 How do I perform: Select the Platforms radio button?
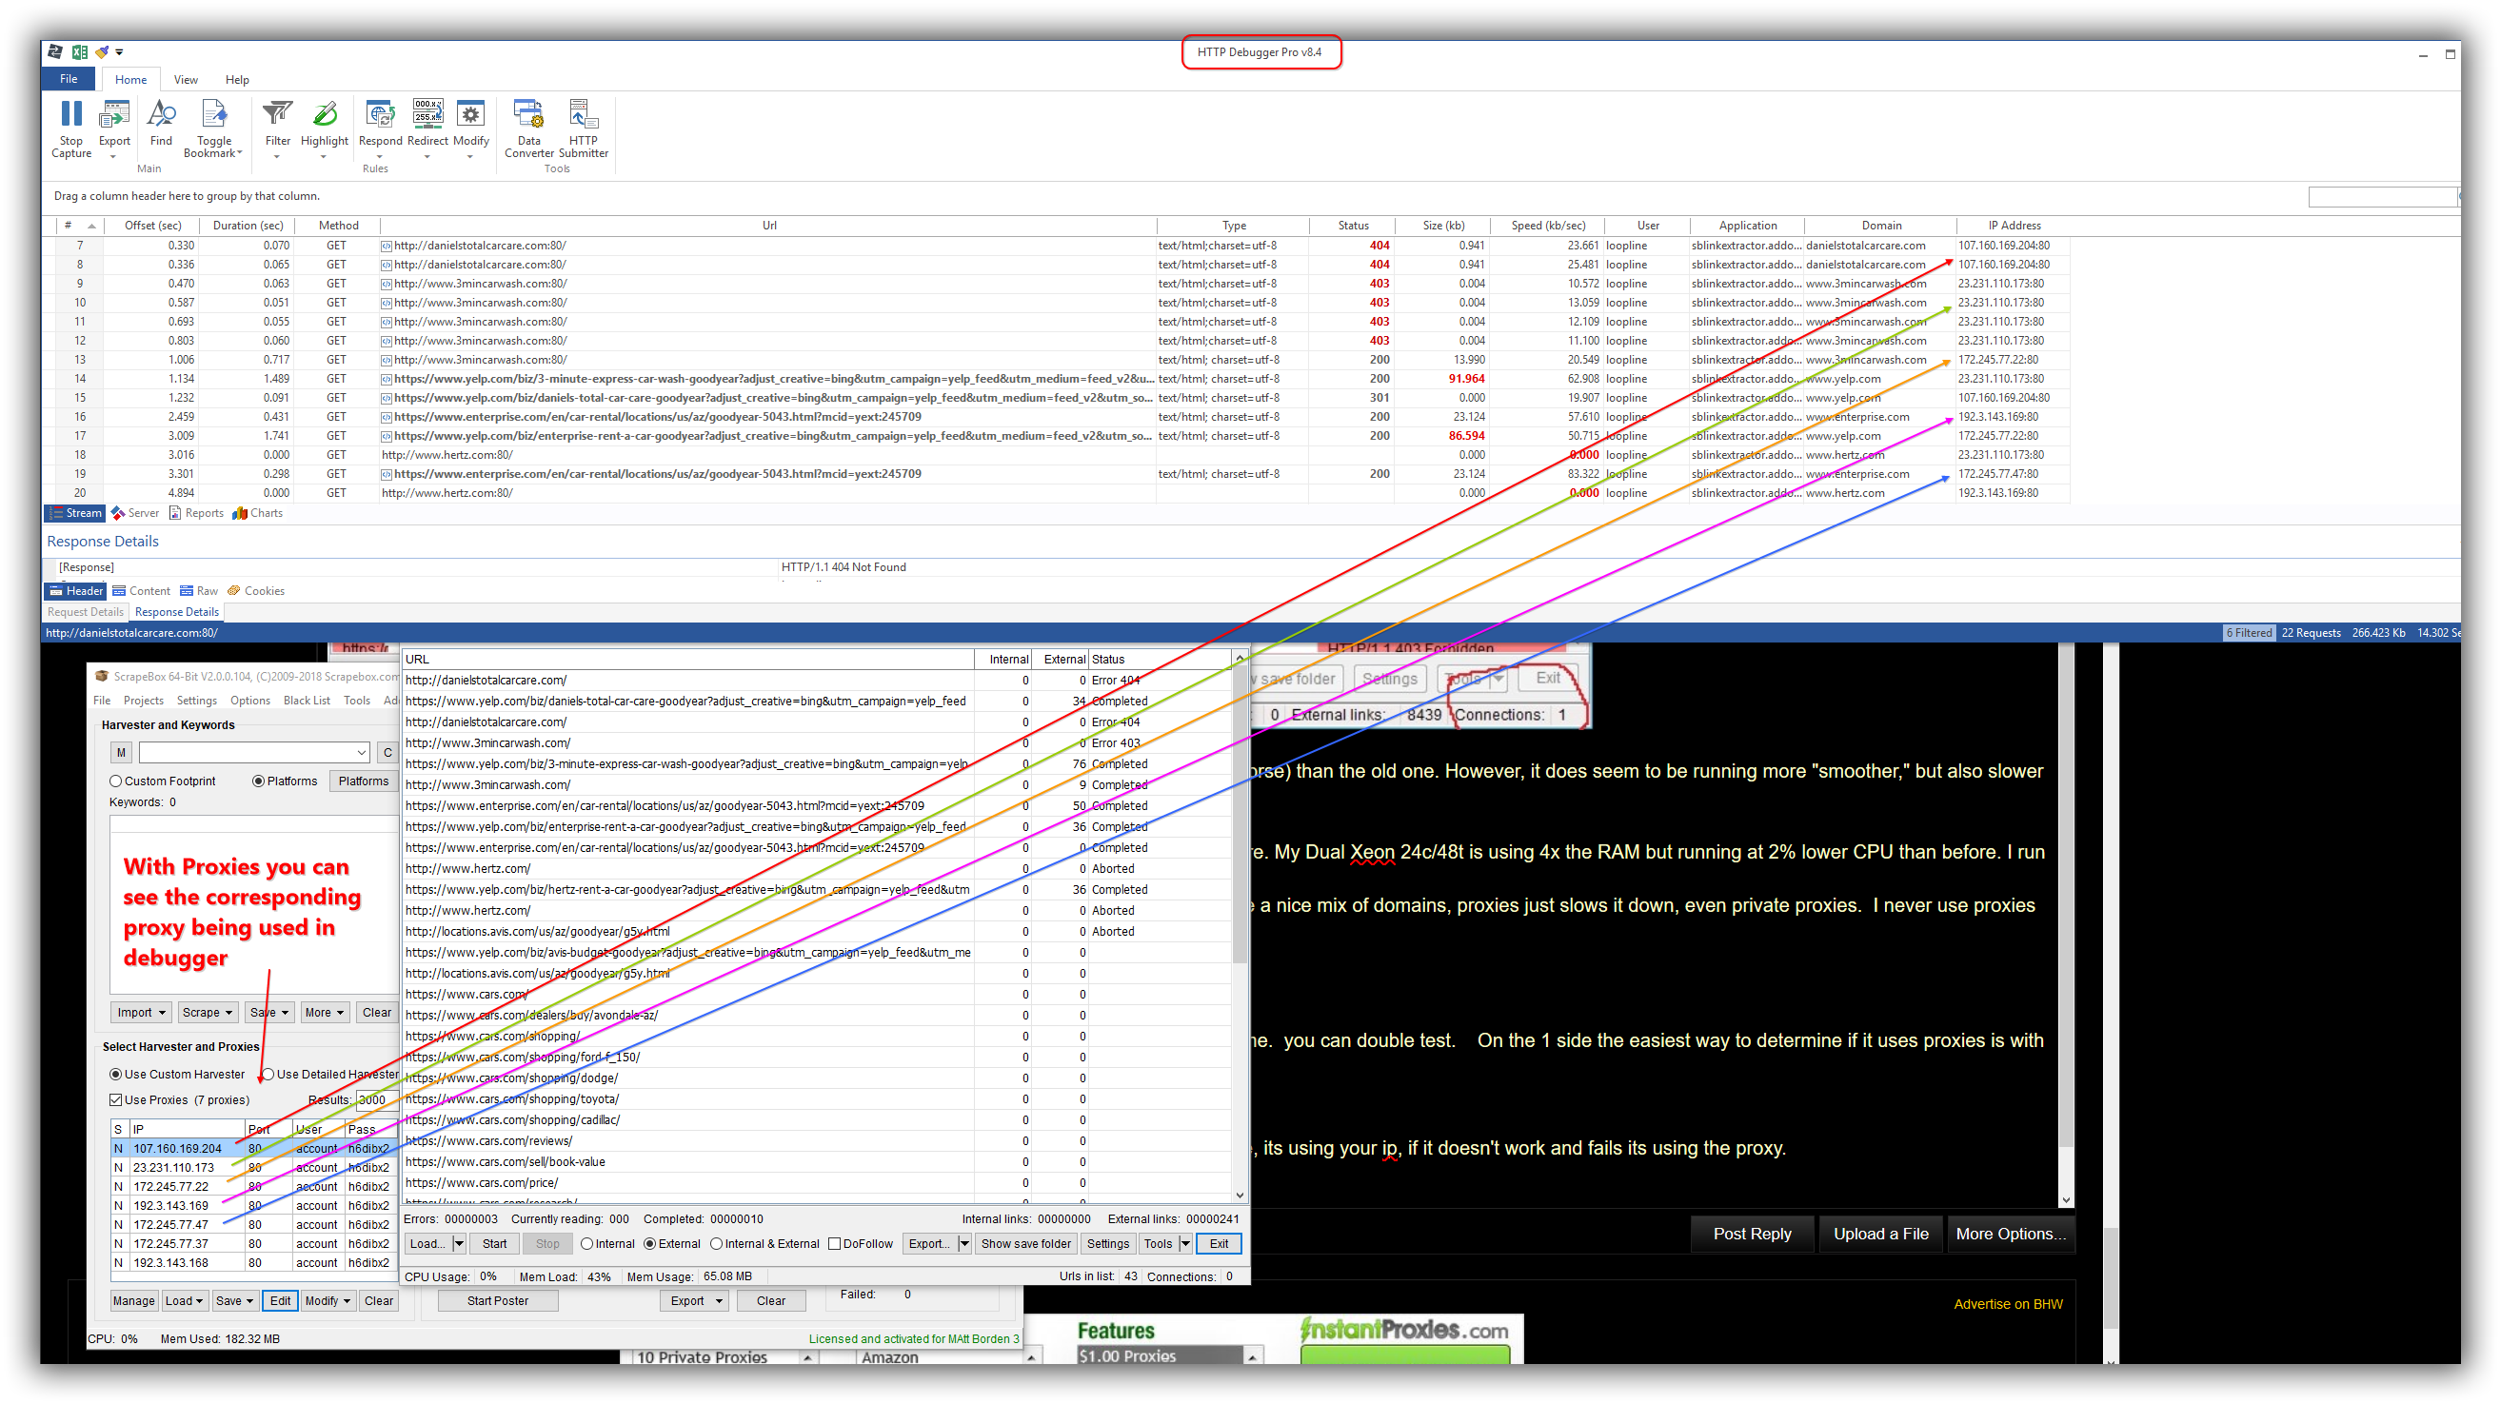coord(258,781)
